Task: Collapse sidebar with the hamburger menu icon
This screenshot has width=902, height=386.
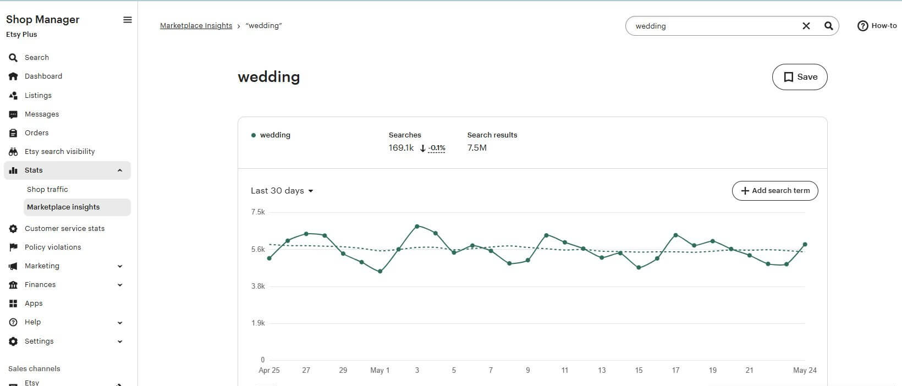Action: [128, 20]
